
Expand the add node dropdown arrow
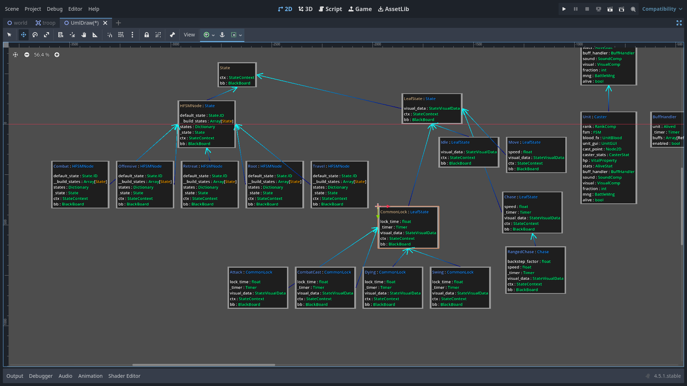pos(213,35)
